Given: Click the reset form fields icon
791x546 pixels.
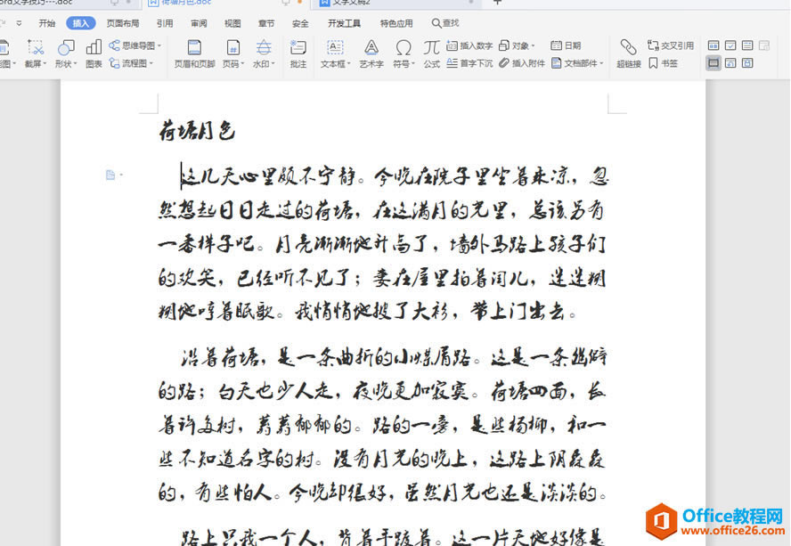Looking at the screenshot, I should coord(730,63).
